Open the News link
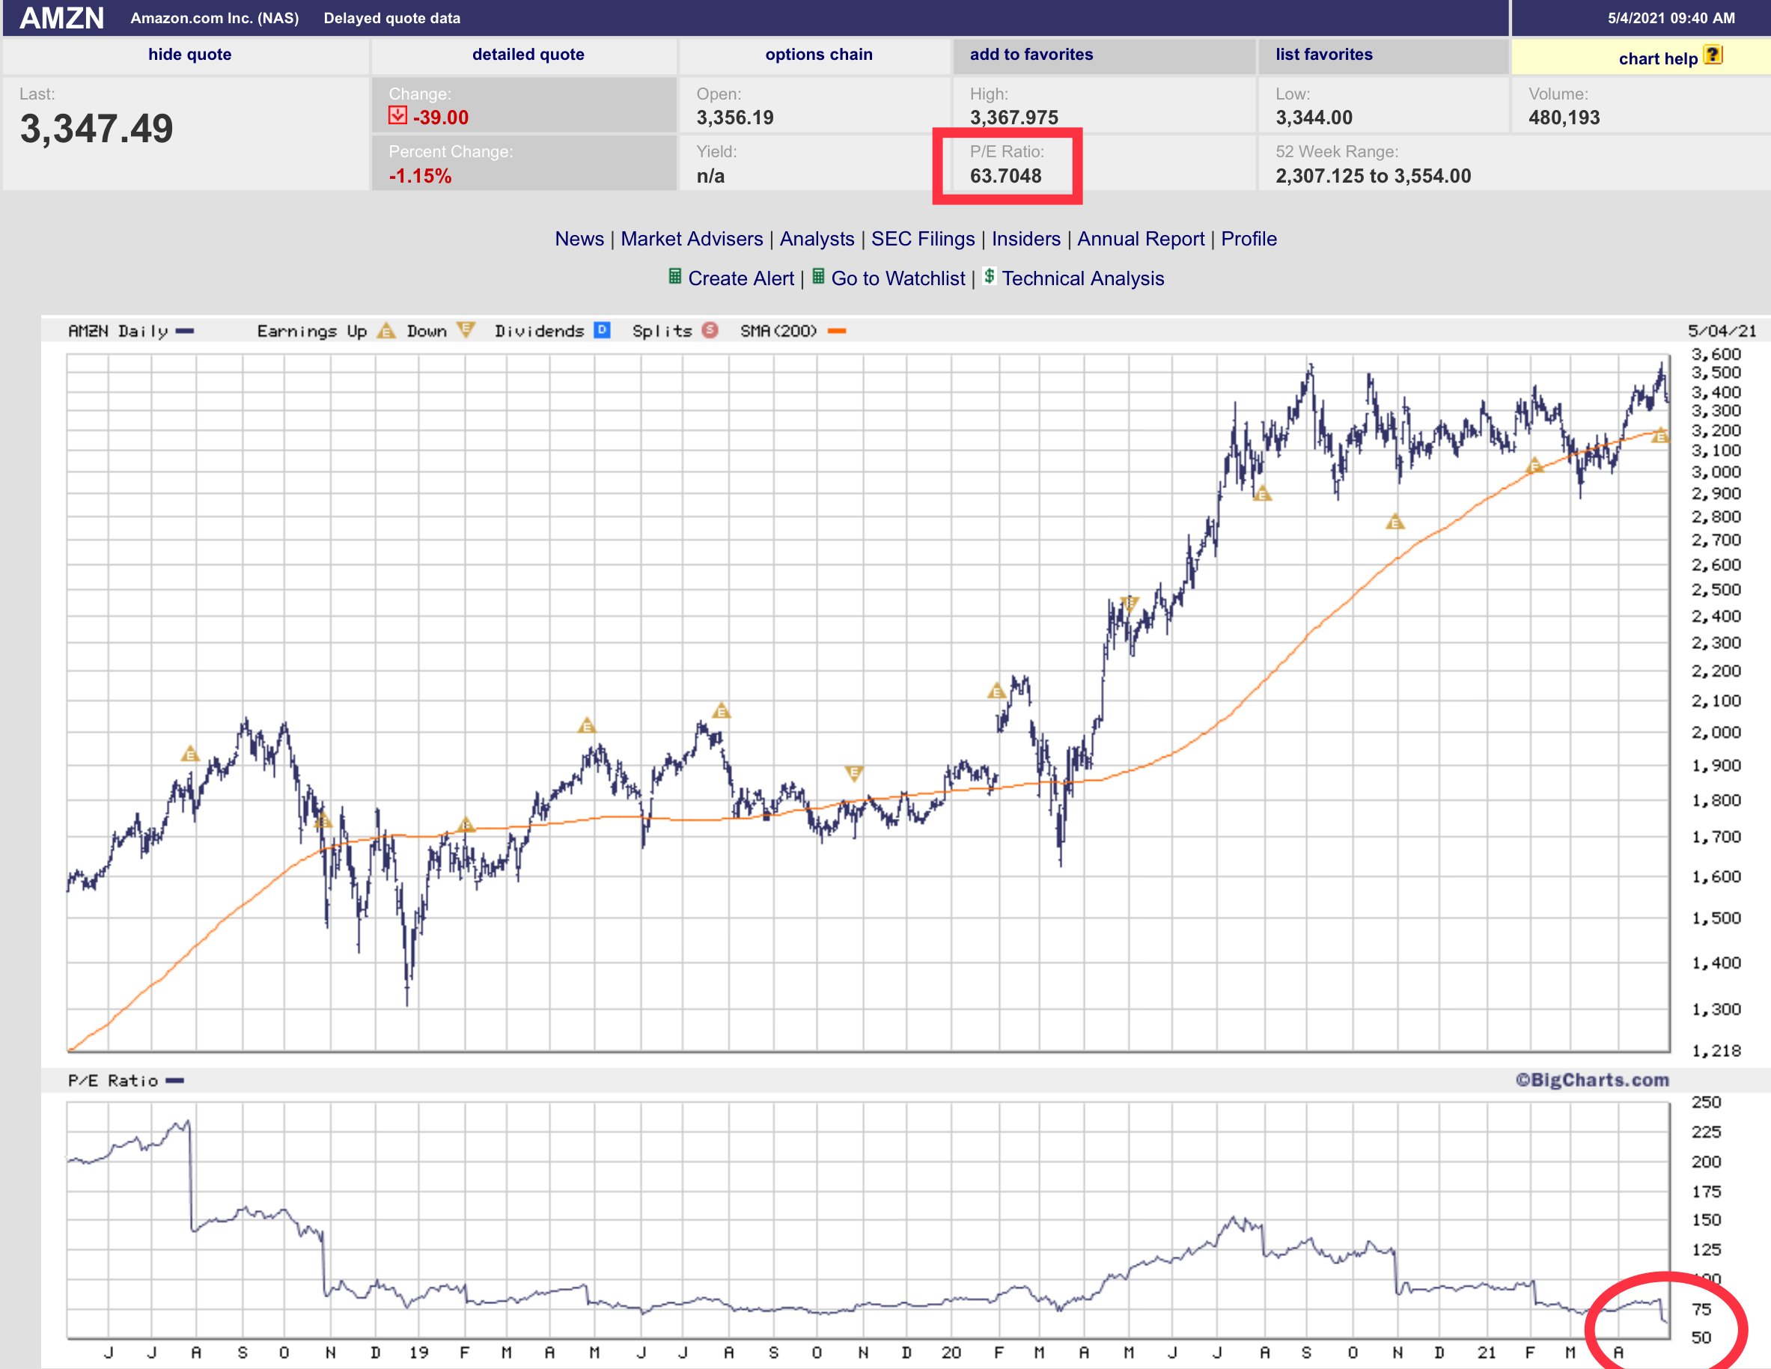Screen dimensions: 1771x1369 (x=579, y=239)
